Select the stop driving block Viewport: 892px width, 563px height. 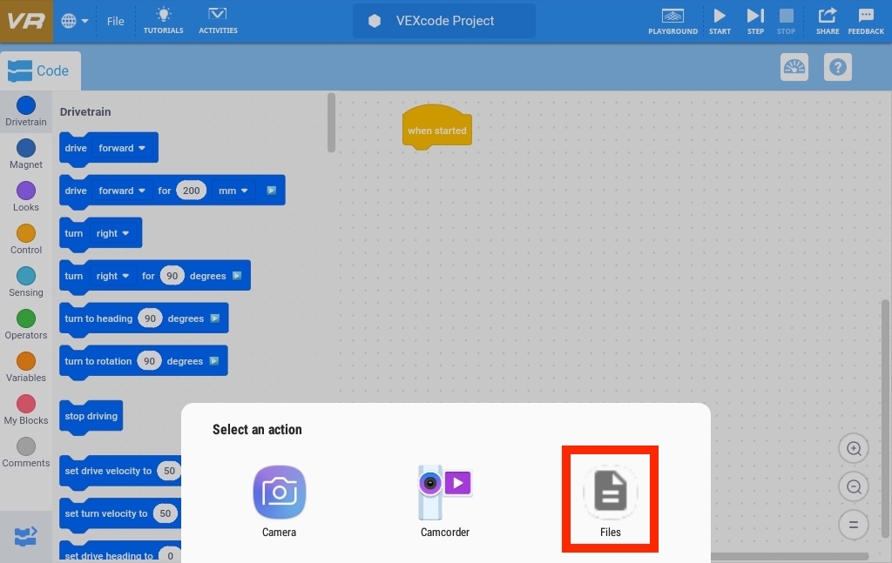pos(91,417)
